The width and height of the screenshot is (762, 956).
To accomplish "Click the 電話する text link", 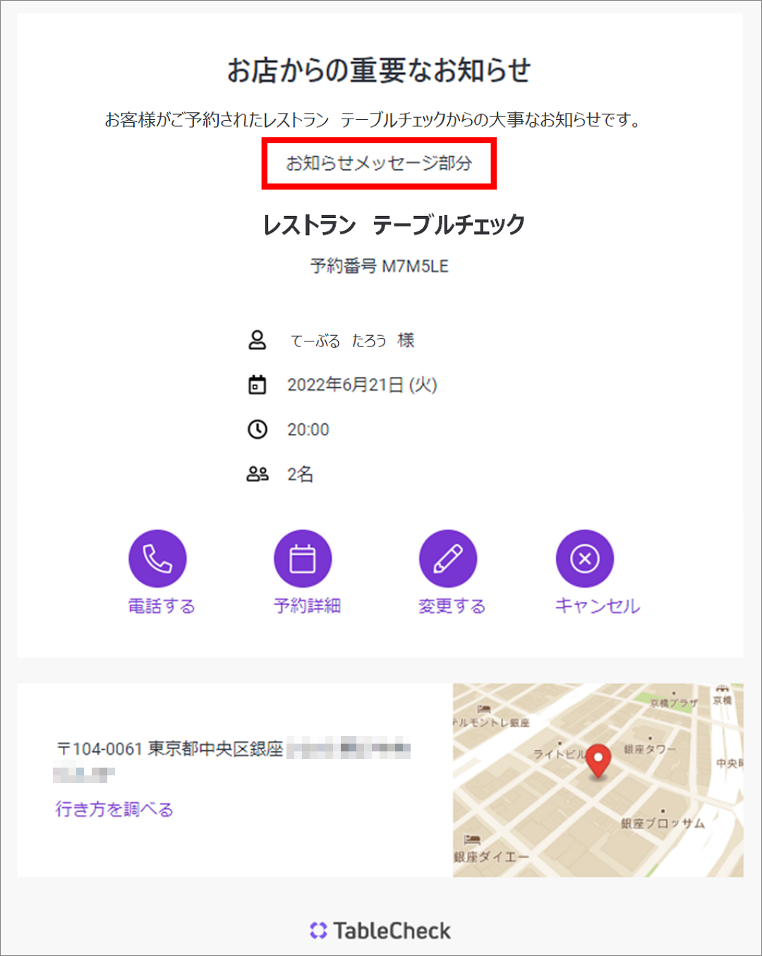I will (x=161, y=606).
